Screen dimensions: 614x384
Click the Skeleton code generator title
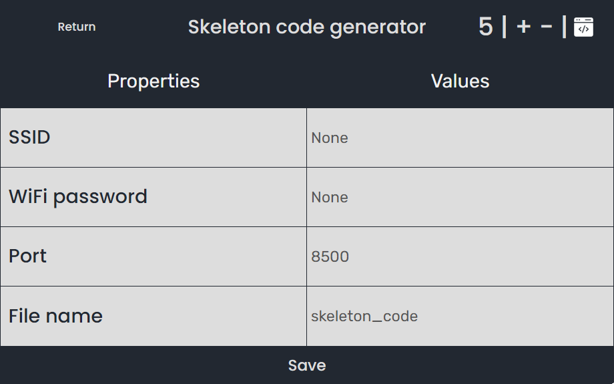[306, 27]
